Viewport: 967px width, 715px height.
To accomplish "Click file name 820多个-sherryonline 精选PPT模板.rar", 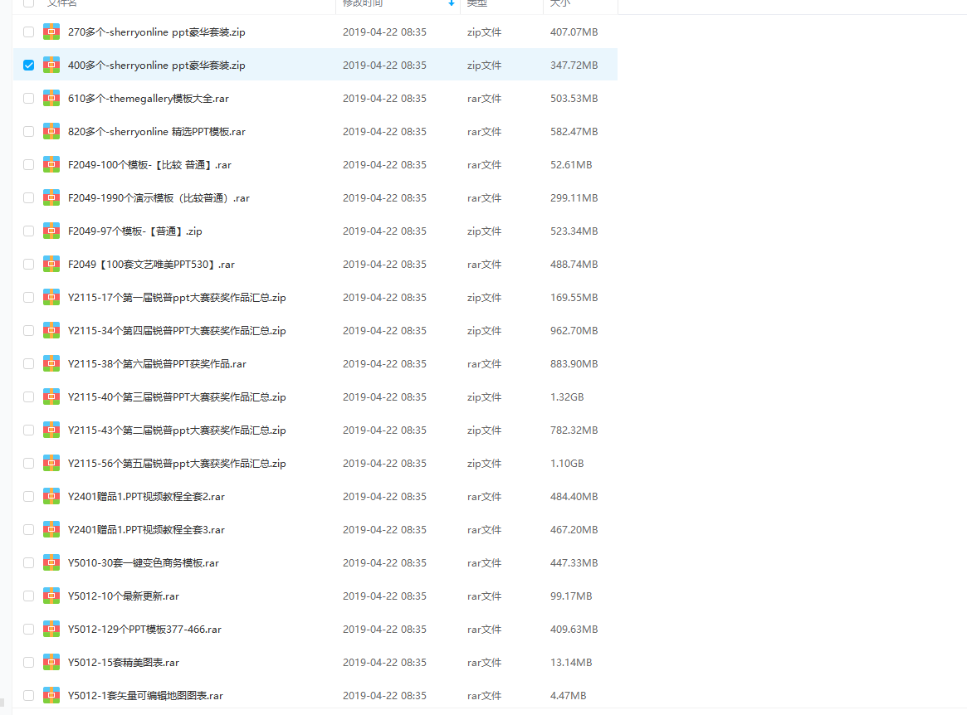I will 157,132.
